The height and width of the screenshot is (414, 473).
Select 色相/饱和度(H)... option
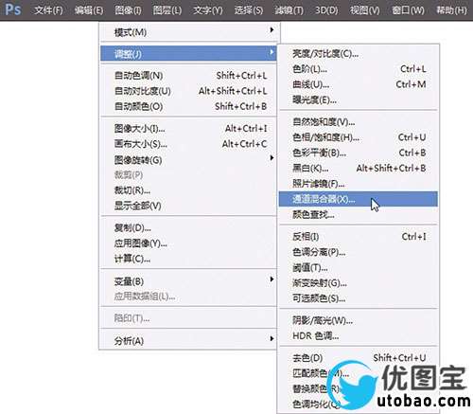(359, 137)
